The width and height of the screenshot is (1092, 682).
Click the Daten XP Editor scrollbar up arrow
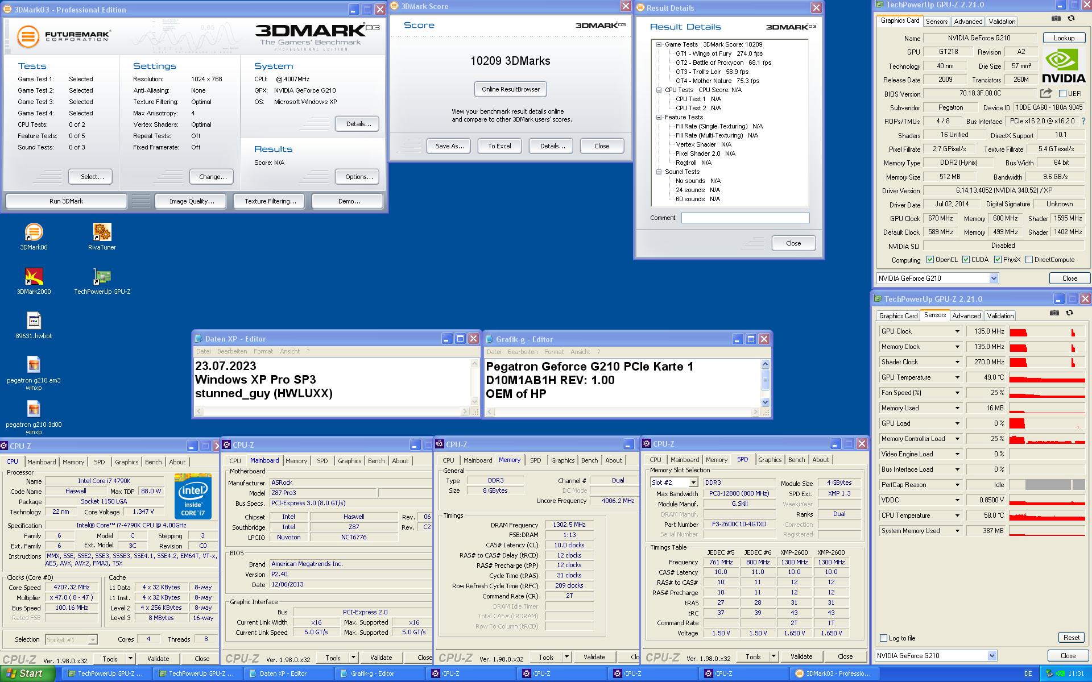coord(474,364)
